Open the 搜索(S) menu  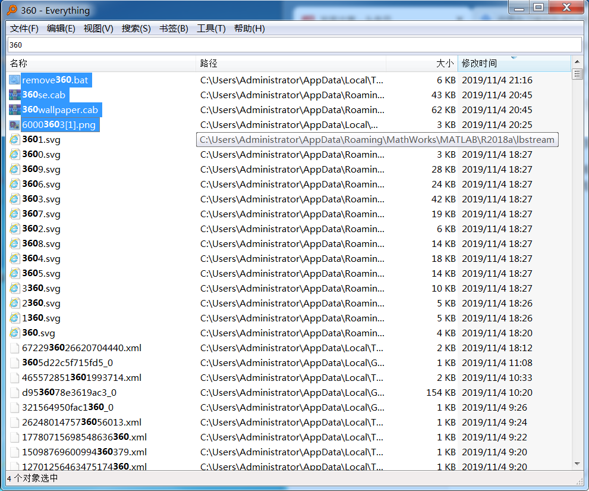coord(136,29)
